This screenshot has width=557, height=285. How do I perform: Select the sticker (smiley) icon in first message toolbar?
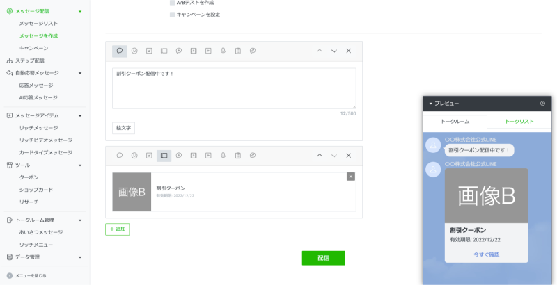tap(134, 51)
